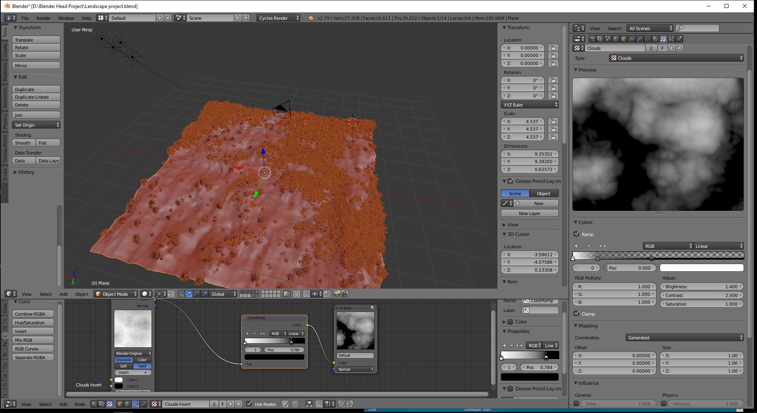Click the Hue/Saturation node button

[33, 322]
